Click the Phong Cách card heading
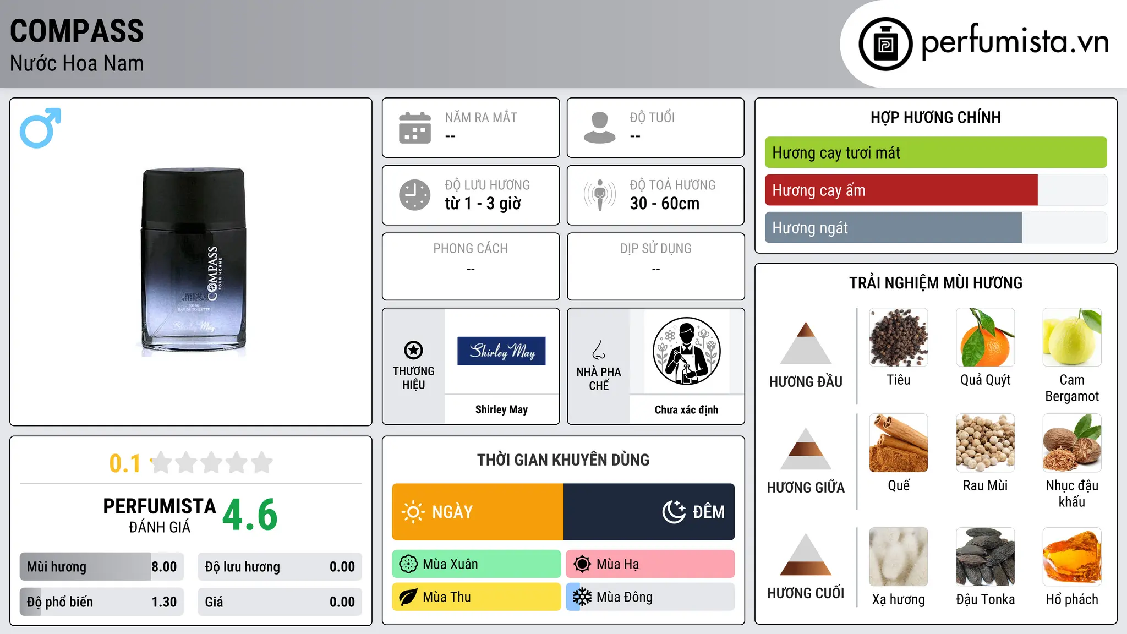Screen dimensions: 1127x634 pyautogui.click(x=471, y=249)
